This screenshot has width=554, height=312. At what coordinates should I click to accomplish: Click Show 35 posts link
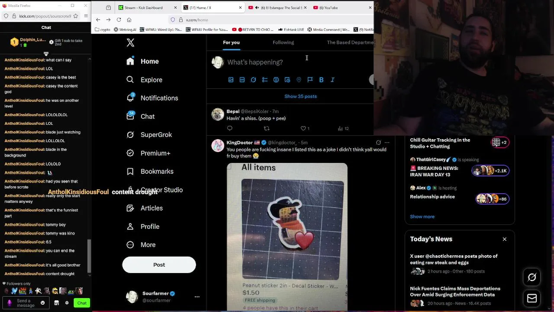tap(300, 96)
